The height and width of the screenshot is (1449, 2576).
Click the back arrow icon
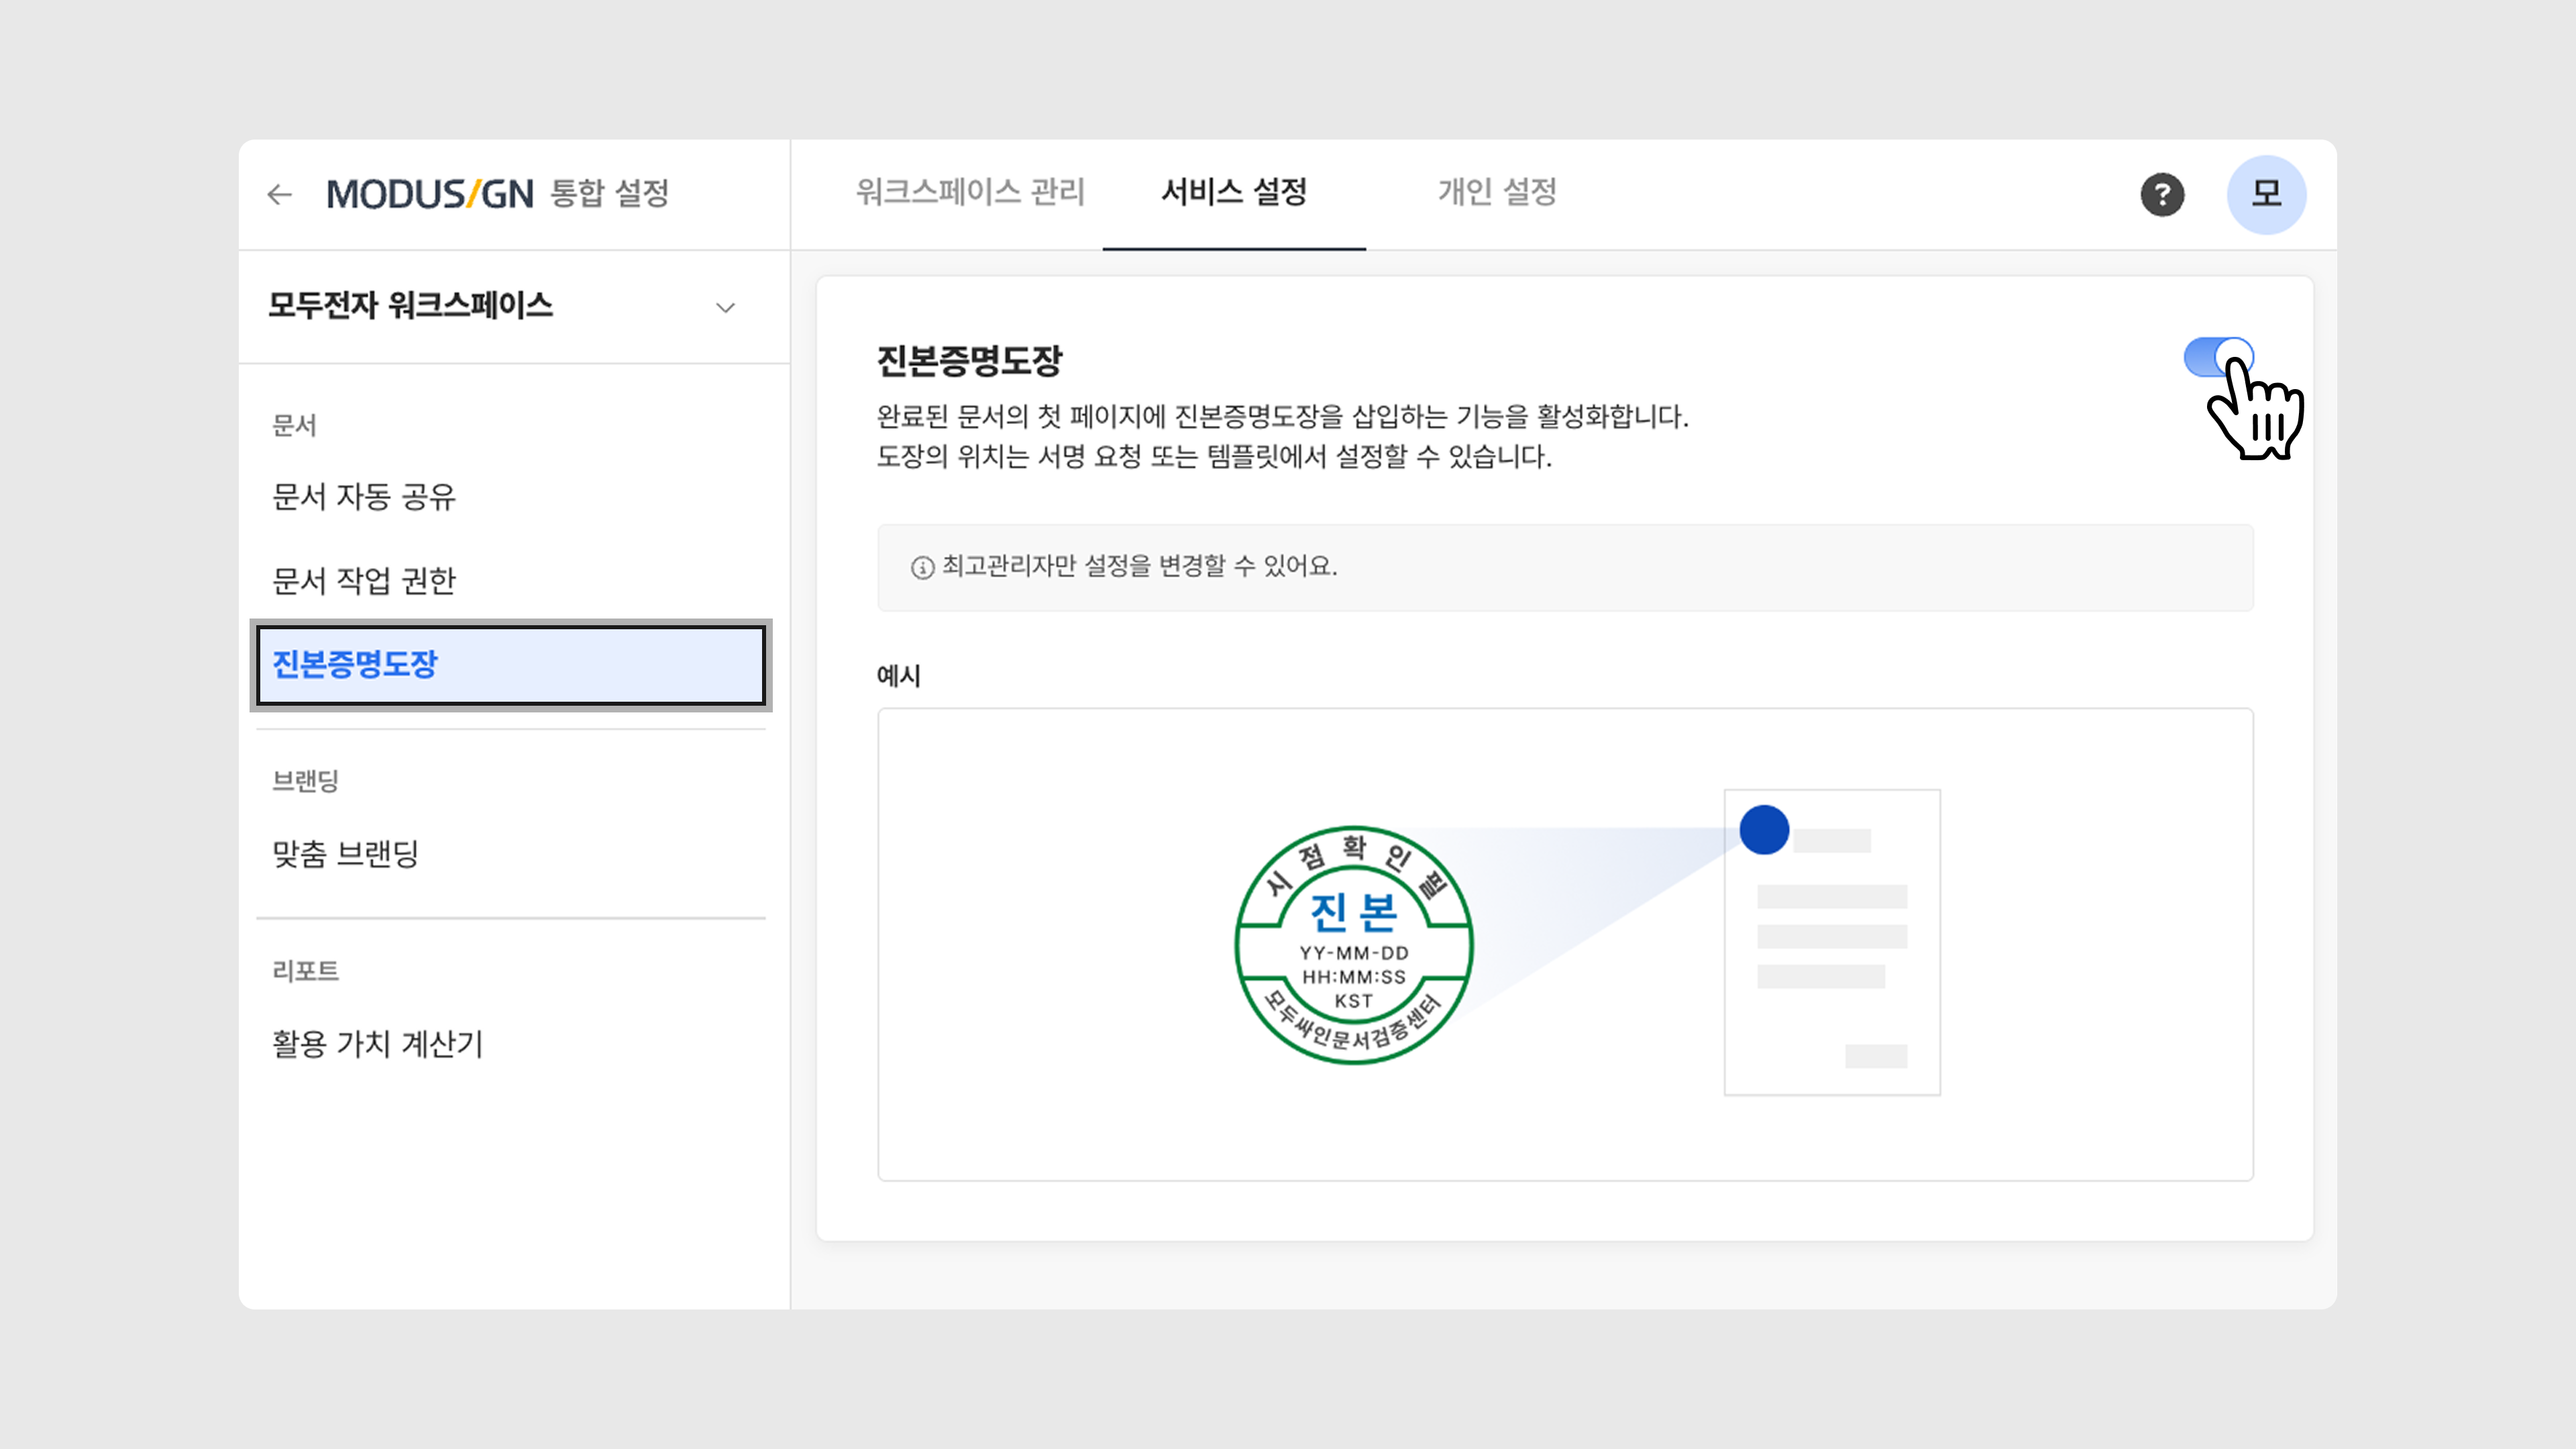coord(279,194)
